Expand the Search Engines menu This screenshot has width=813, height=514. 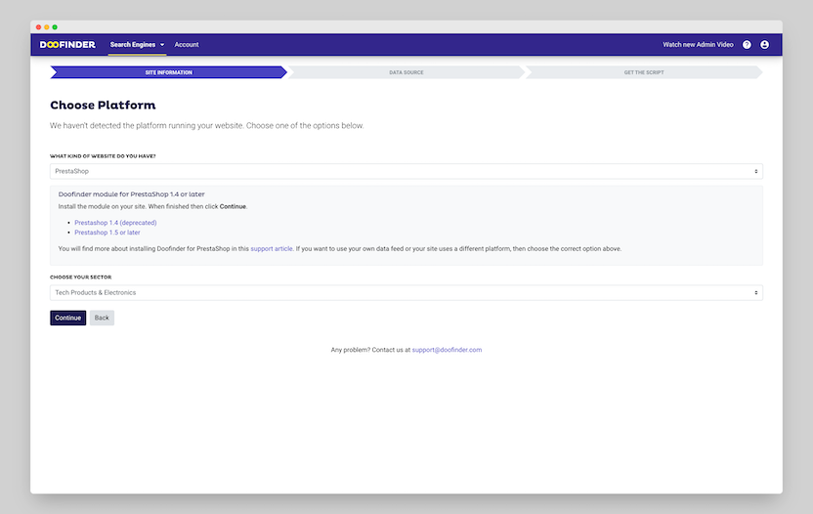click(x=137, y=45)
